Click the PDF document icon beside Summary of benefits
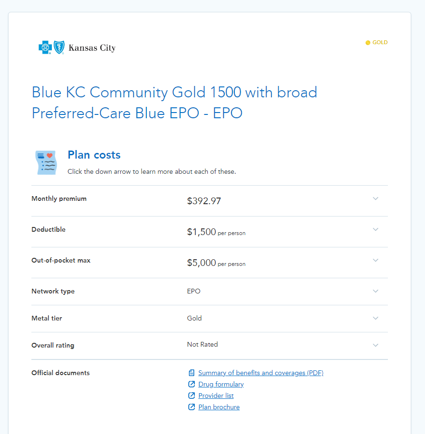The height and width of the screenshot is (434, 425). coord(192,373)
